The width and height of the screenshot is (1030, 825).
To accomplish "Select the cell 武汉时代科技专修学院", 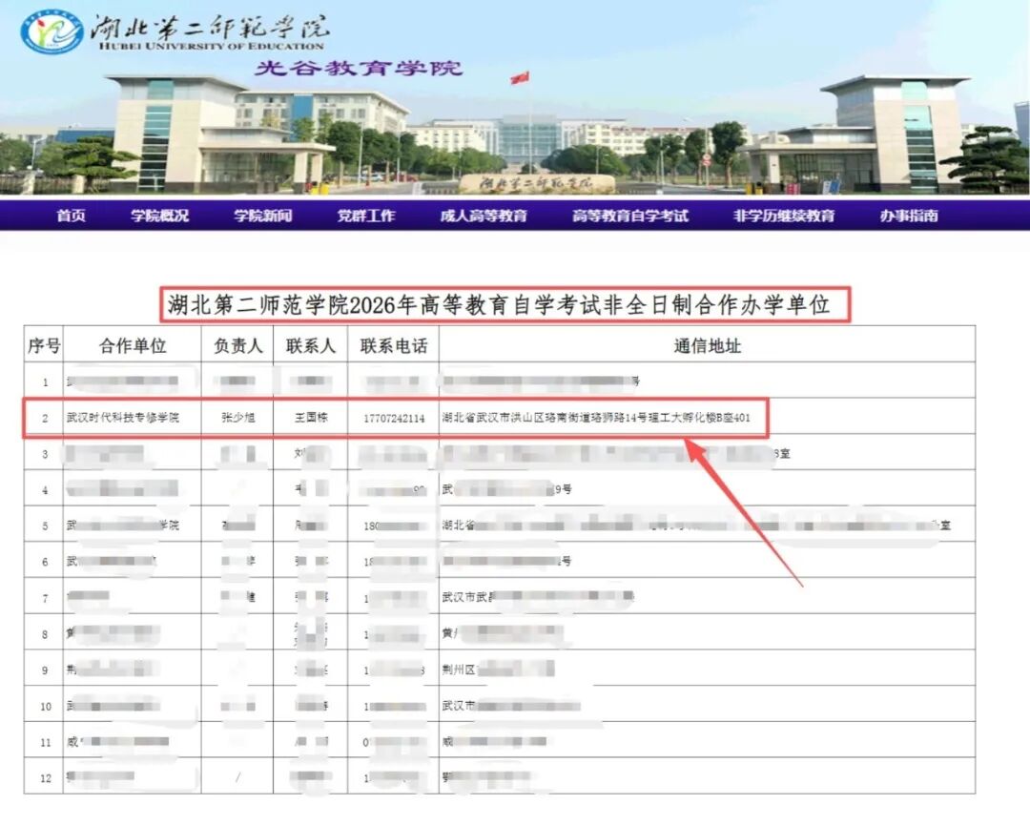I will pyautogui.click(x=123, y=418).
